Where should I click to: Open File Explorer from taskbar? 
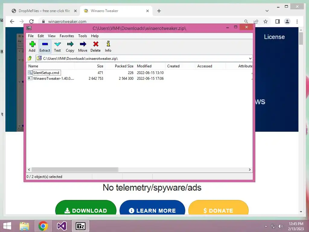(24, 226)
